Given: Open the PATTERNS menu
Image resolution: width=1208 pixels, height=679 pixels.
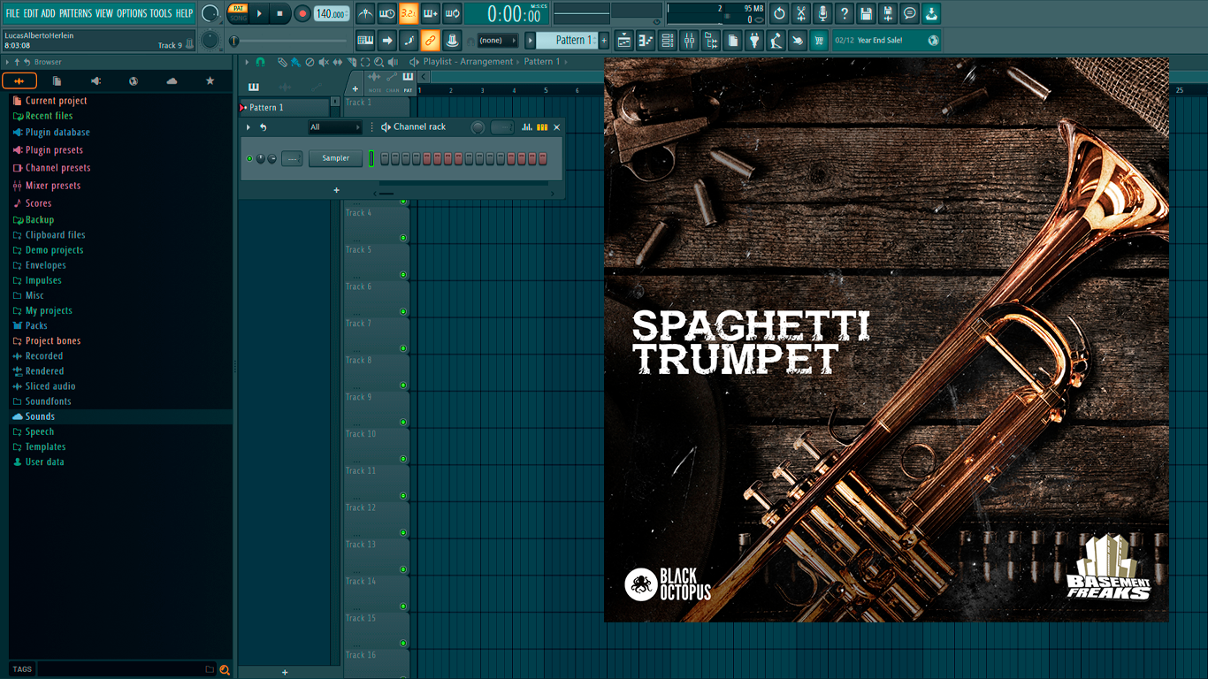Looking at the screenshot, I should (x=75, y=13).
